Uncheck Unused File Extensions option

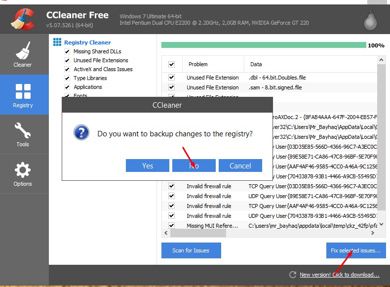pyautogui.click(x=67, y=60)
